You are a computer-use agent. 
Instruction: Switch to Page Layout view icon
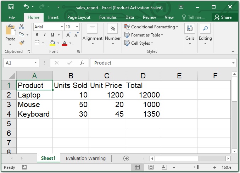pos(151,167)
